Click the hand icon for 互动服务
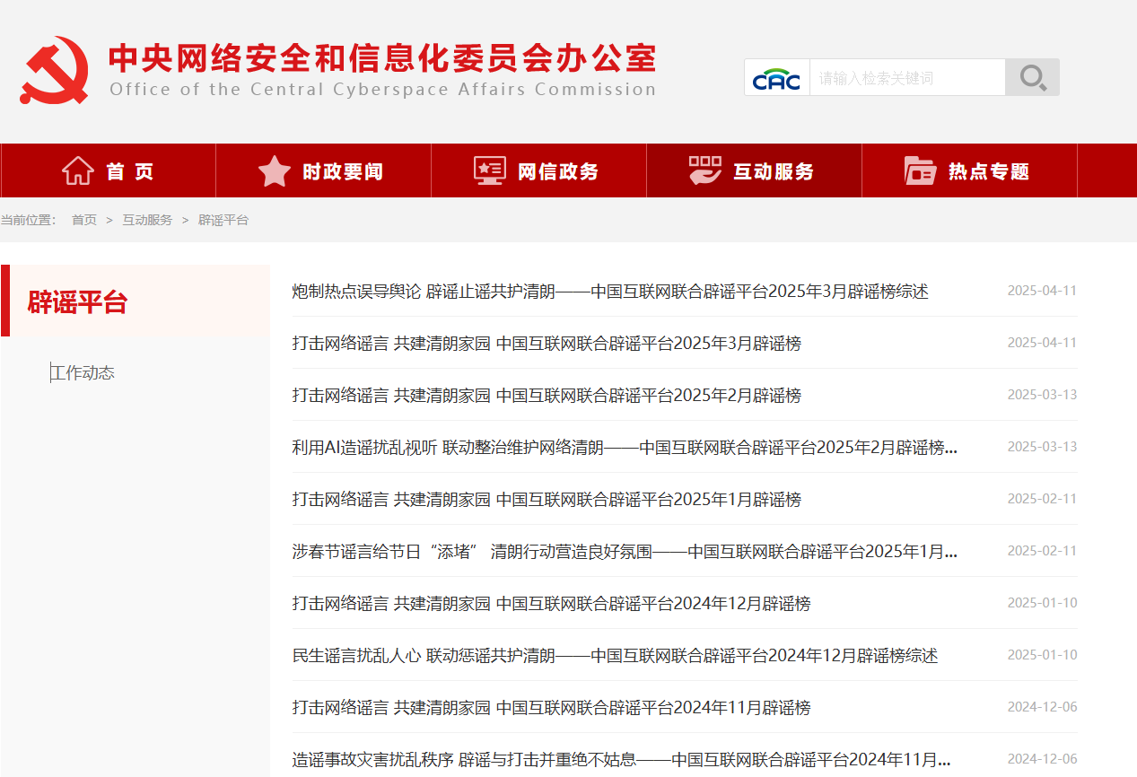The width and height of the screenshot is (1137, 777). pos(704,170)
